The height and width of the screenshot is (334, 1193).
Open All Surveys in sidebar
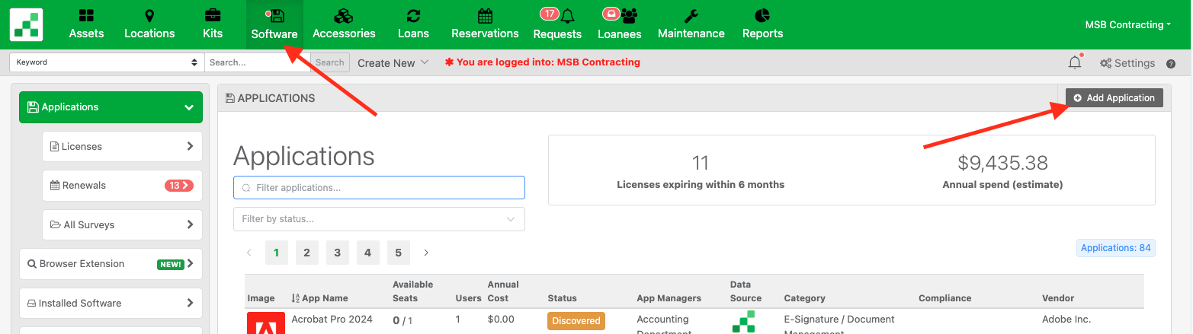[x=122, y=225]
